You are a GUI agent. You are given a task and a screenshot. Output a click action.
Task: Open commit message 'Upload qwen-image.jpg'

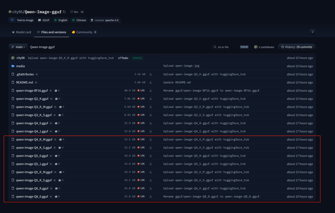181,66
